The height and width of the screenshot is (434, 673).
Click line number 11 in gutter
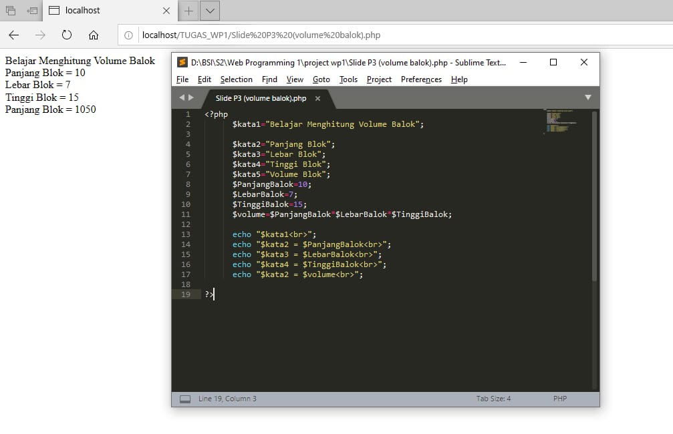pyautogui.click(x=185, y=214)
